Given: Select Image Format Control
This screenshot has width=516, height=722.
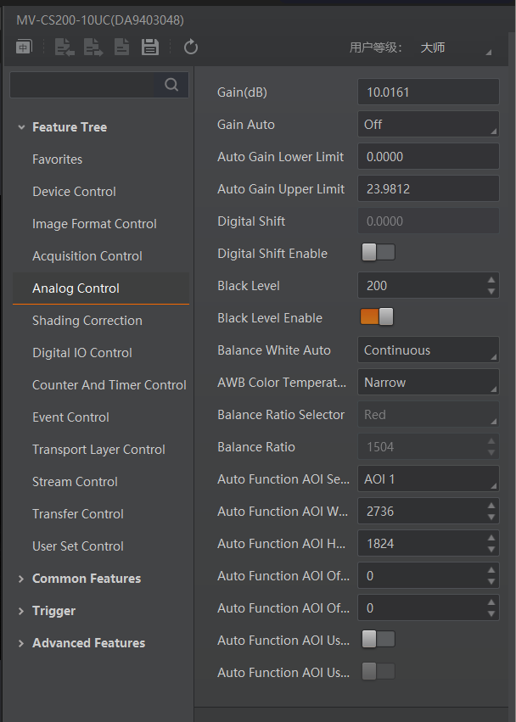Looking at the screenshot, I should coord(94,224).
